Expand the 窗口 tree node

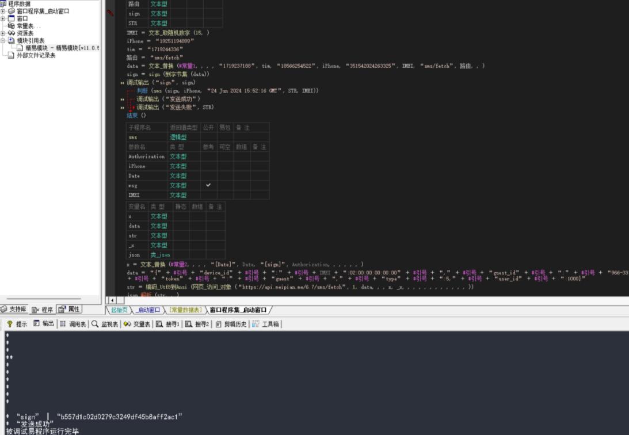3,18
